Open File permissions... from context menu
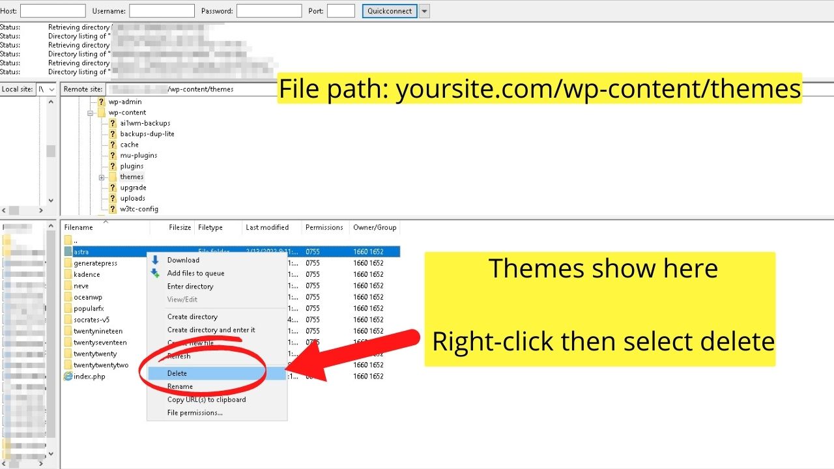Image resolution: width=834 pixels, height=469 pixels. coord(216,412)
